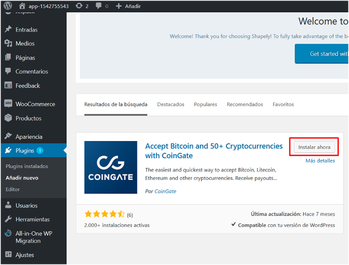Click the Productos box icon
349x265 pixels.
tap(8, 118)
